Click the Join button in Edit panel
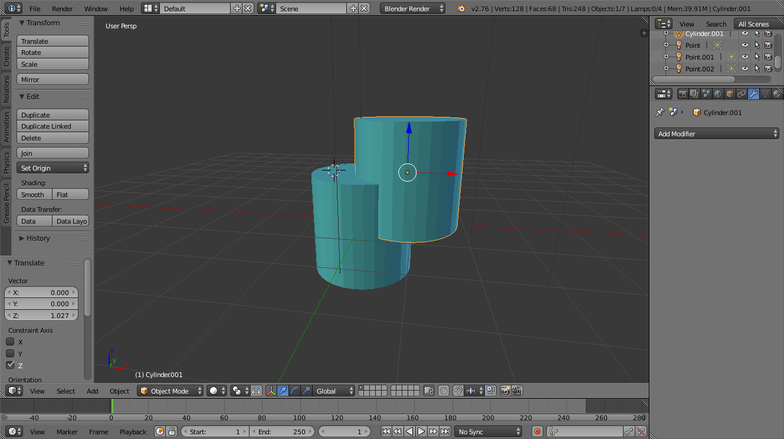784x439 pixels. click(53, 153)
